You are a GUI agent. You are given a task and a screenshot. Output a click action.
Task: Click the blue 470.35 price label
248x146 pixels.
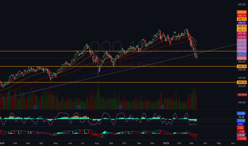242,55
